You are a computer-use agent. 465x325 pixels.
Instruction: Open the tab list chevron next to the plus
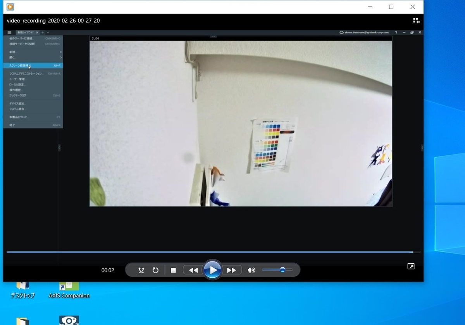pos(48,32)
